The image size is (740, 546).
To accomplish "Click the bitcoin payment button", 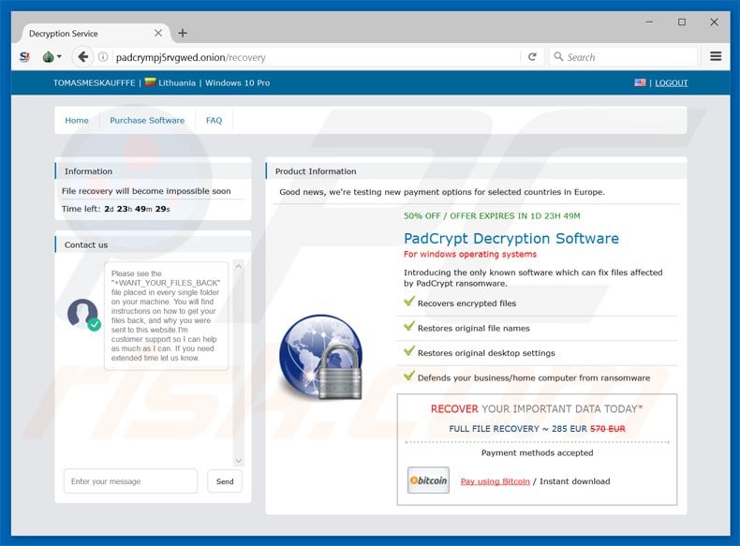I will pos(428,480).
